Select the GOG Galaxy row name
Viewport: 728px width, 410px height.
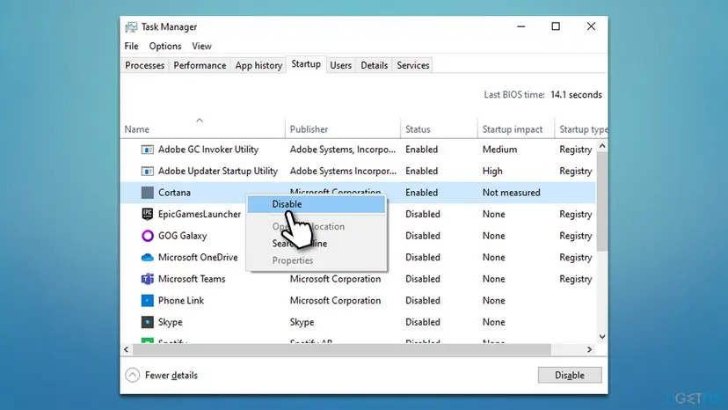pos(183,236)
